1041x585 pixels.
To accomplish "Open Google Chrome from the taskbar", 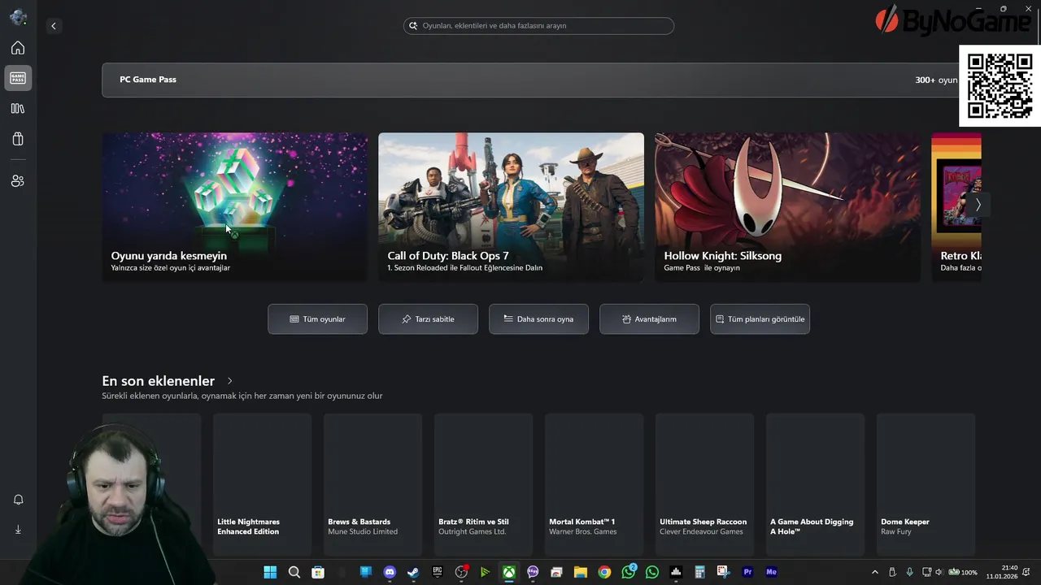I will [604, 572].
